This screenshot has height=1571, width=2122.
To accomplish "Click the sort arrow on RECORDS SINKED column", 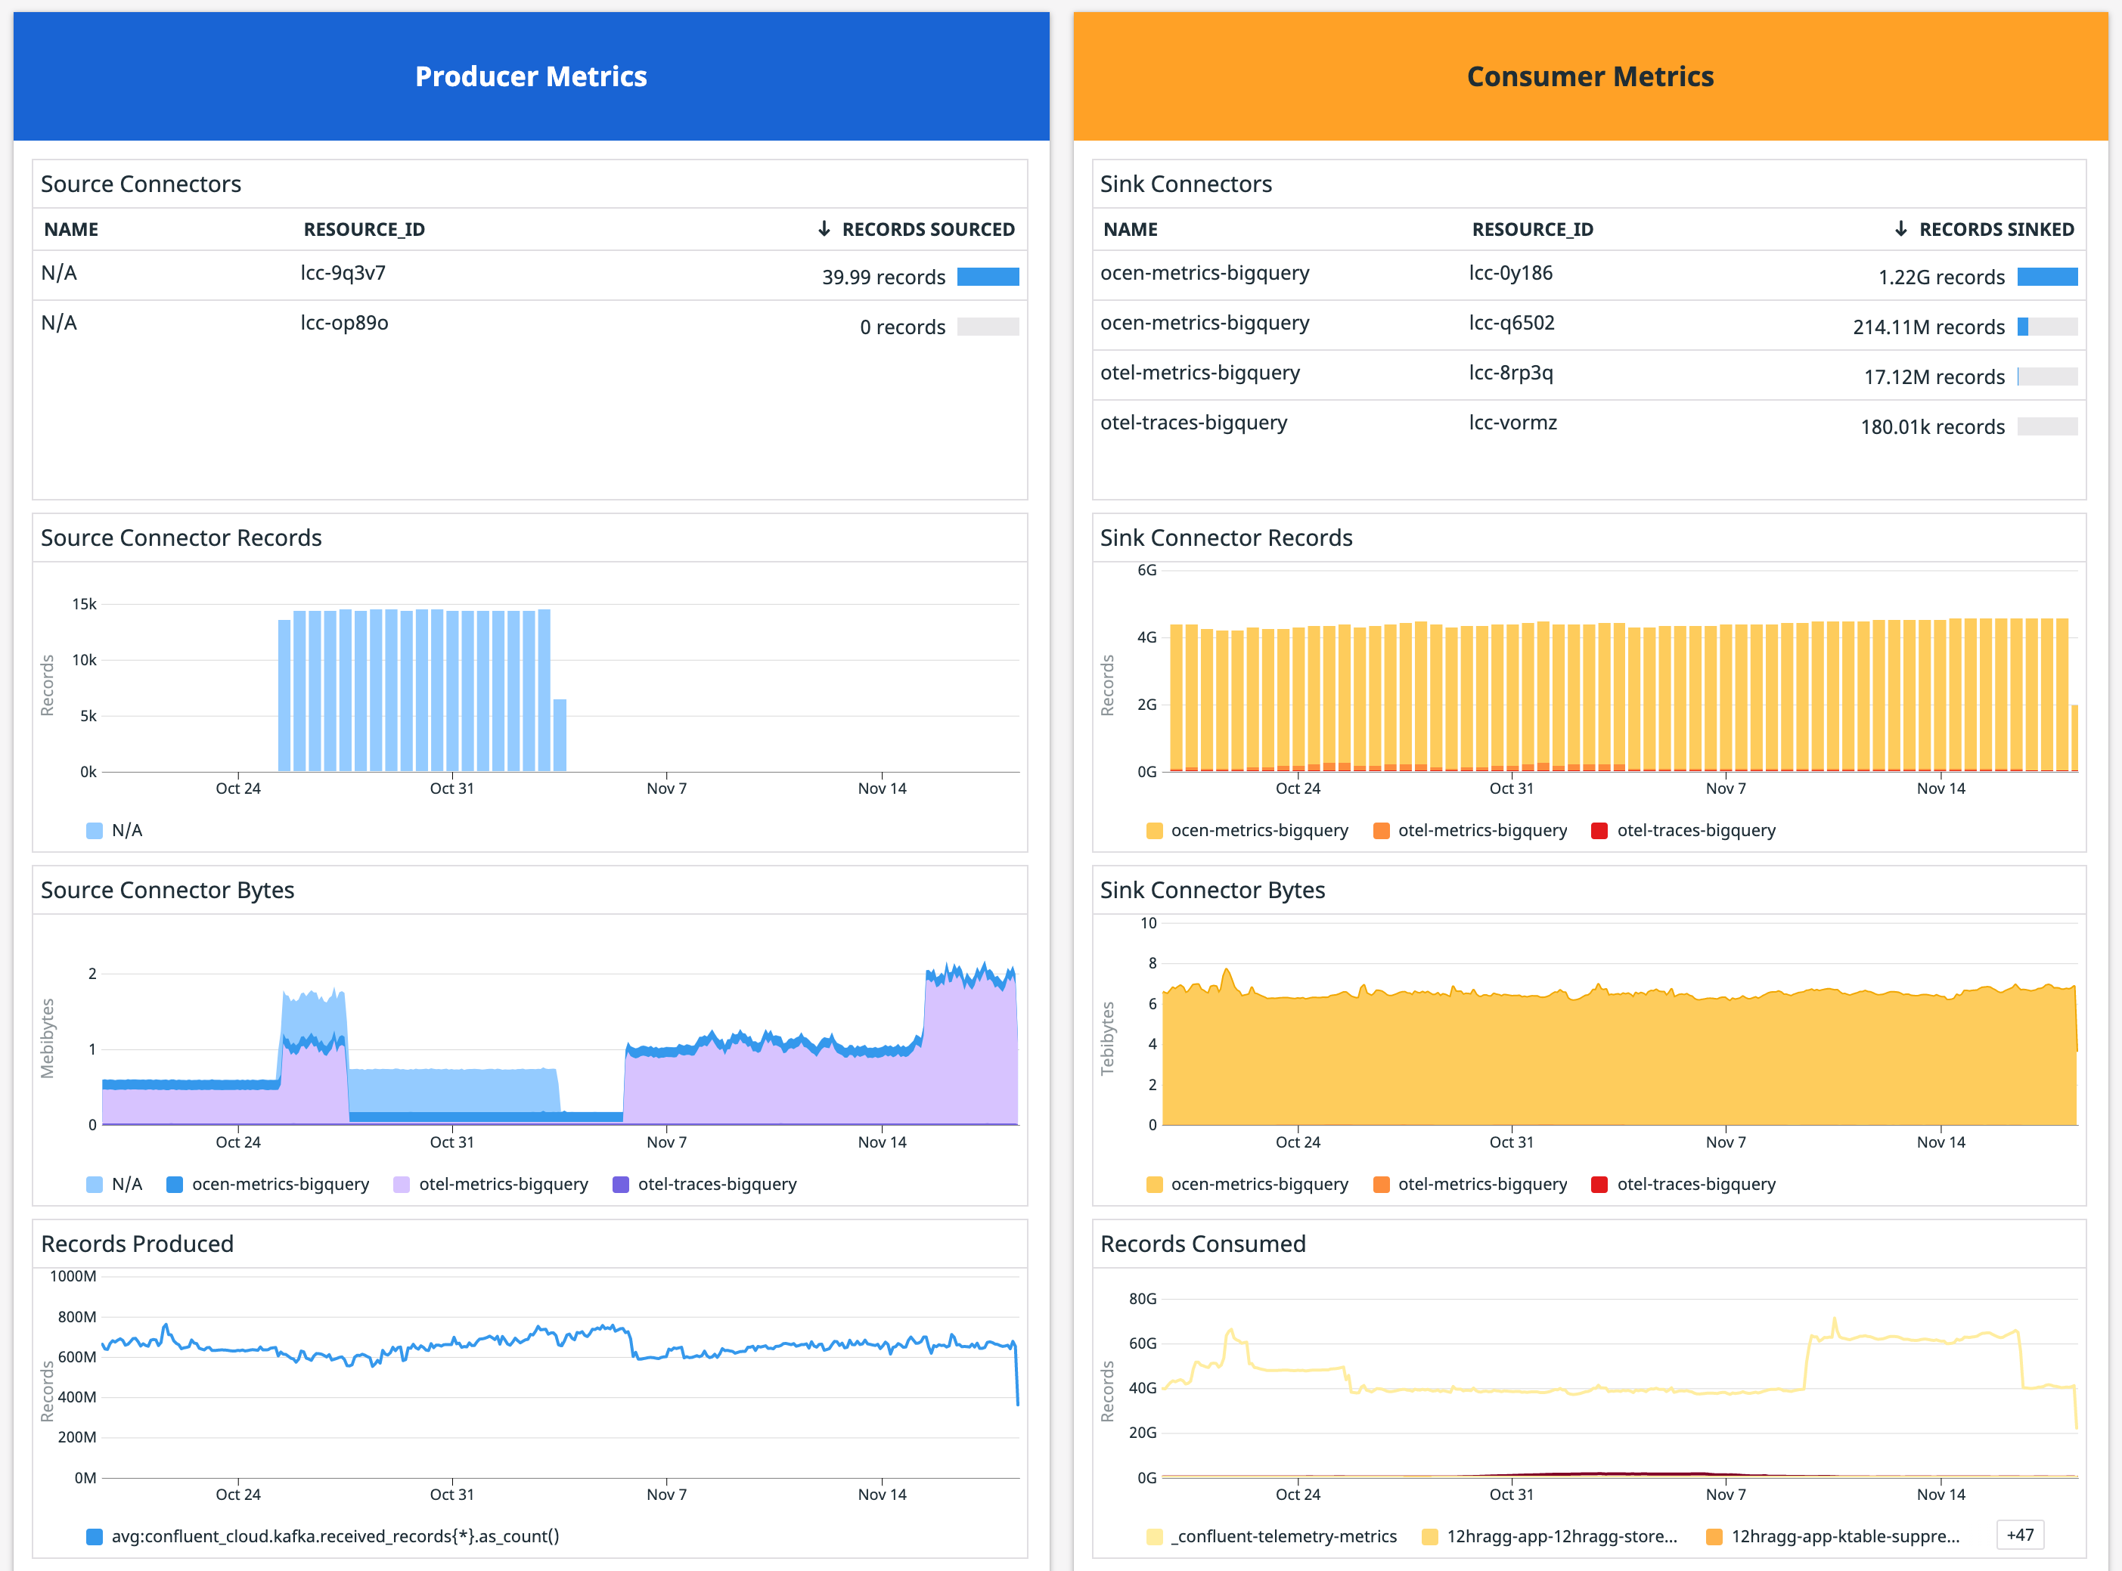I will tap(1902, 229).
